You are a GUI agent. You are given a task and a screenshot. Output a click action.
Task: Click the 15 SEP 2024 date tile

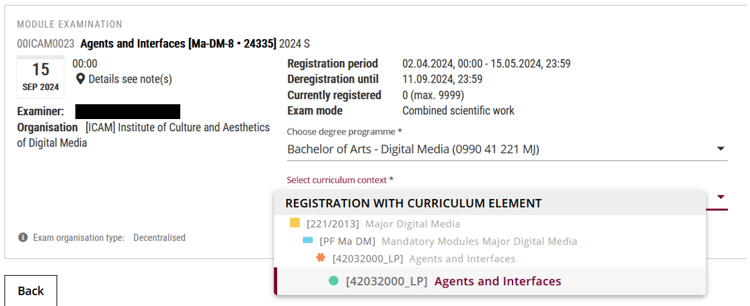coord(40,77)
